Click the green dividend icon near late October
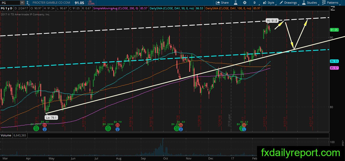This screenshot has width=345, height=161. (177, 128)
